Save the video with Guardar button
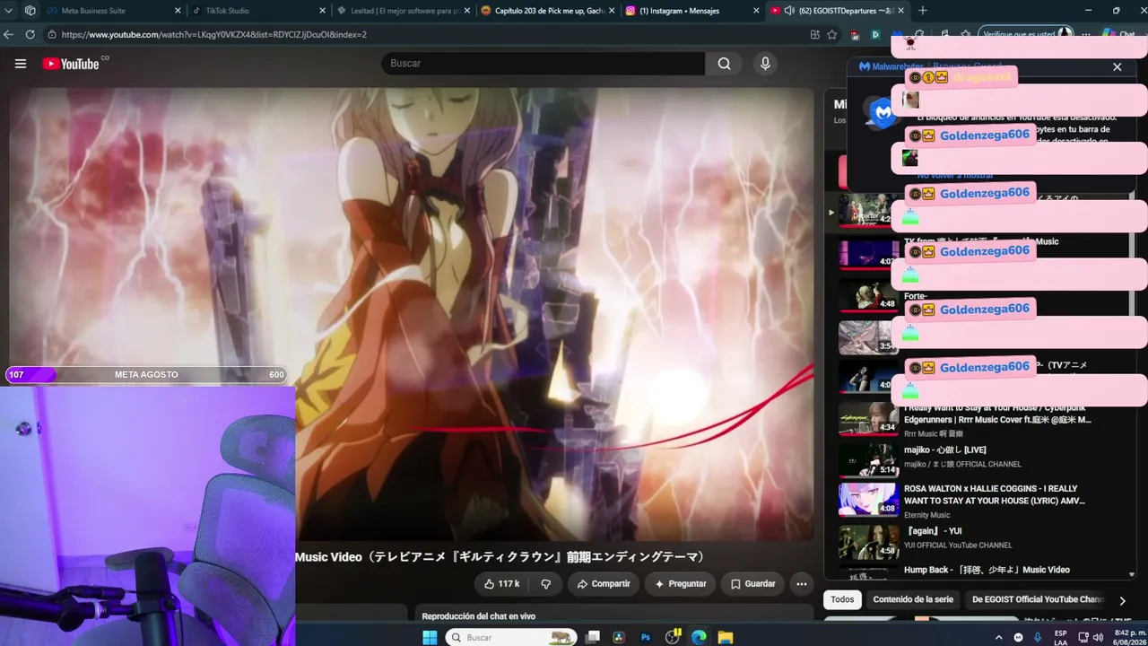Viewport: 1148px width, 646px height. point(752,584)
